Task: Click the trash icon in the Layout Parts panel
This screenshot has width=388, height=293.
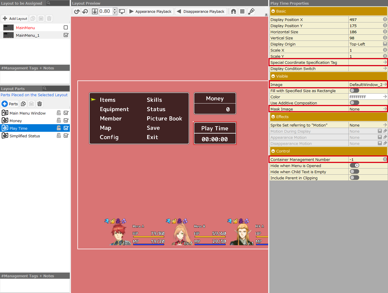Action: pyautogui.click(x=40, y=104)
